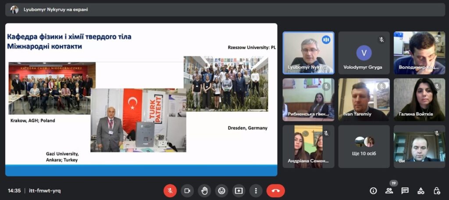The width and height of the screenshot is (449, 200).
Task: Open the chat messages panel
Action: tap(405, 190)
